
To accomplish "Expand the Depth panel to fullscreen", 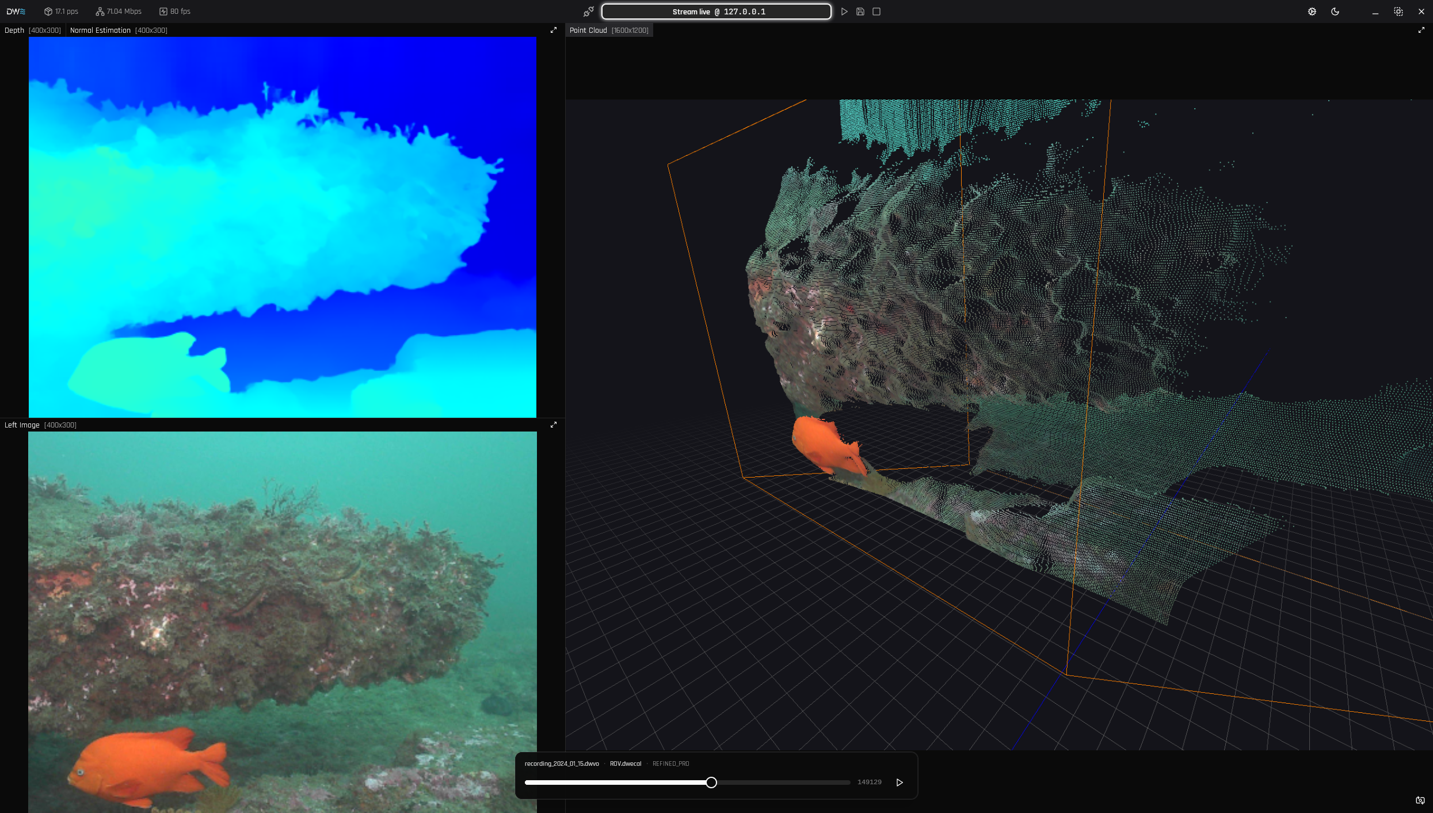I will tap(553, 30).
